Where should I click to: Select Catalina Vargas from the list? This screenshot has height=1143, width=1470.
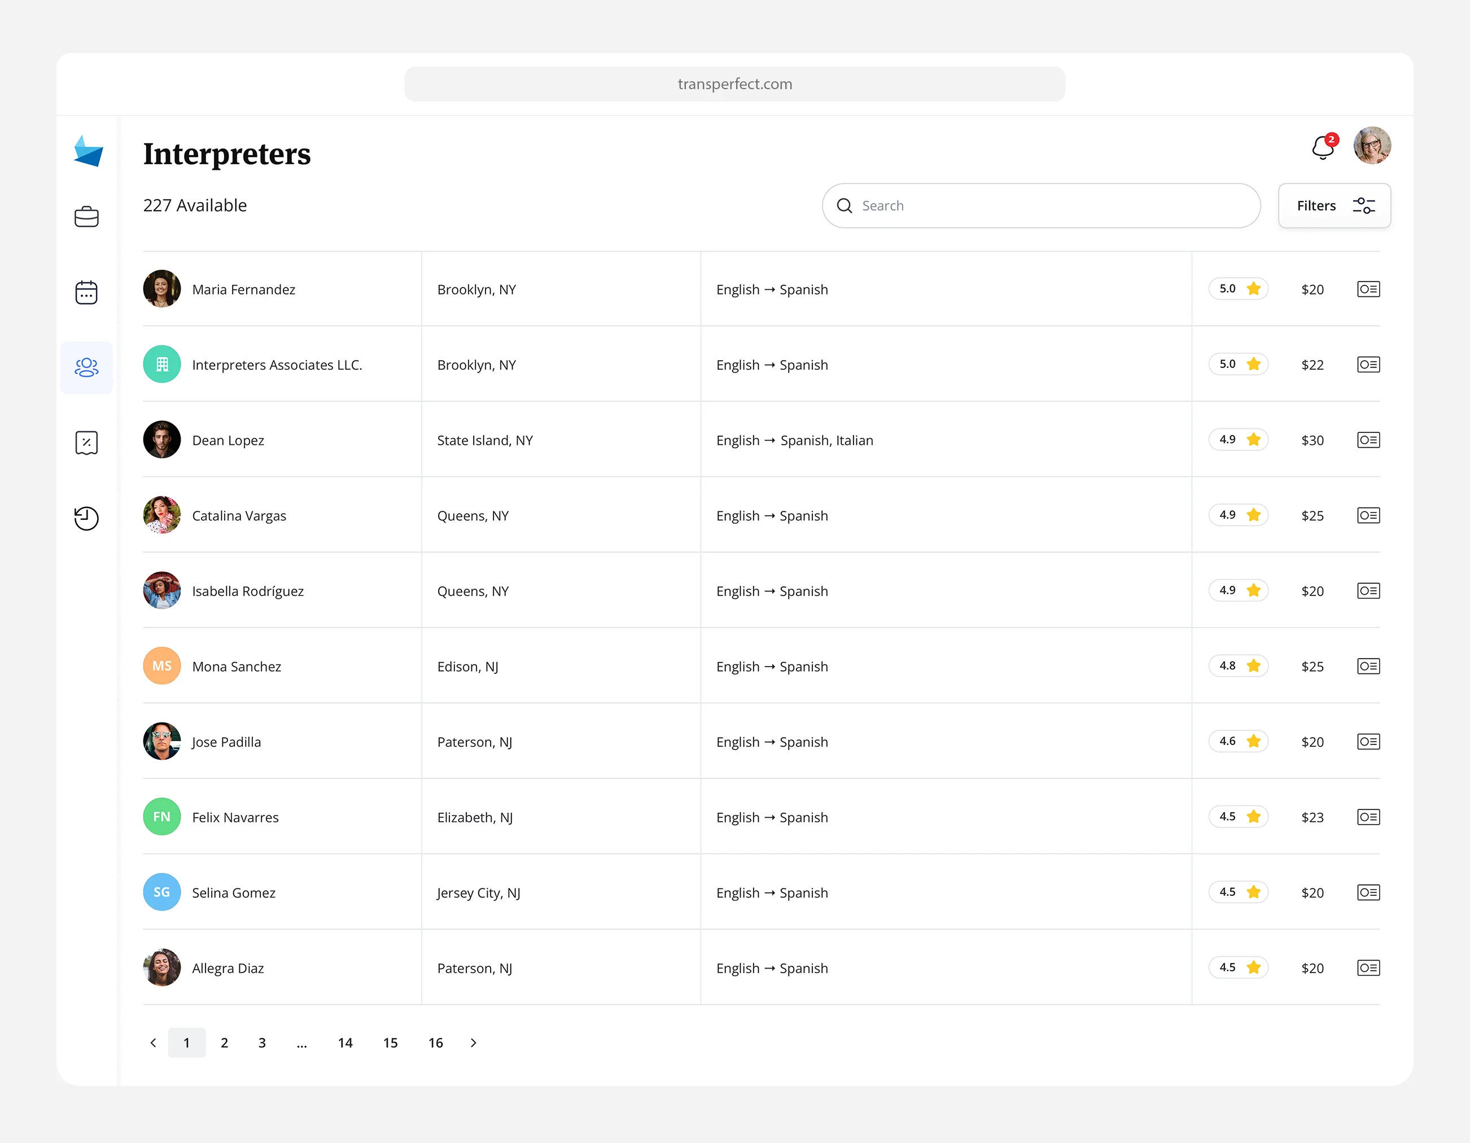point(239,516)
